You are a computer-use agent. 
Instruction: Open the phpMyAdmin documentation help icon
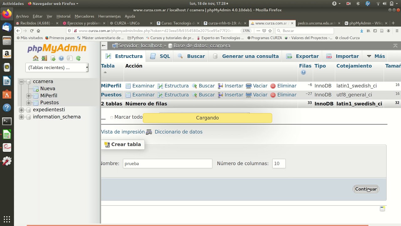(61, 58)
